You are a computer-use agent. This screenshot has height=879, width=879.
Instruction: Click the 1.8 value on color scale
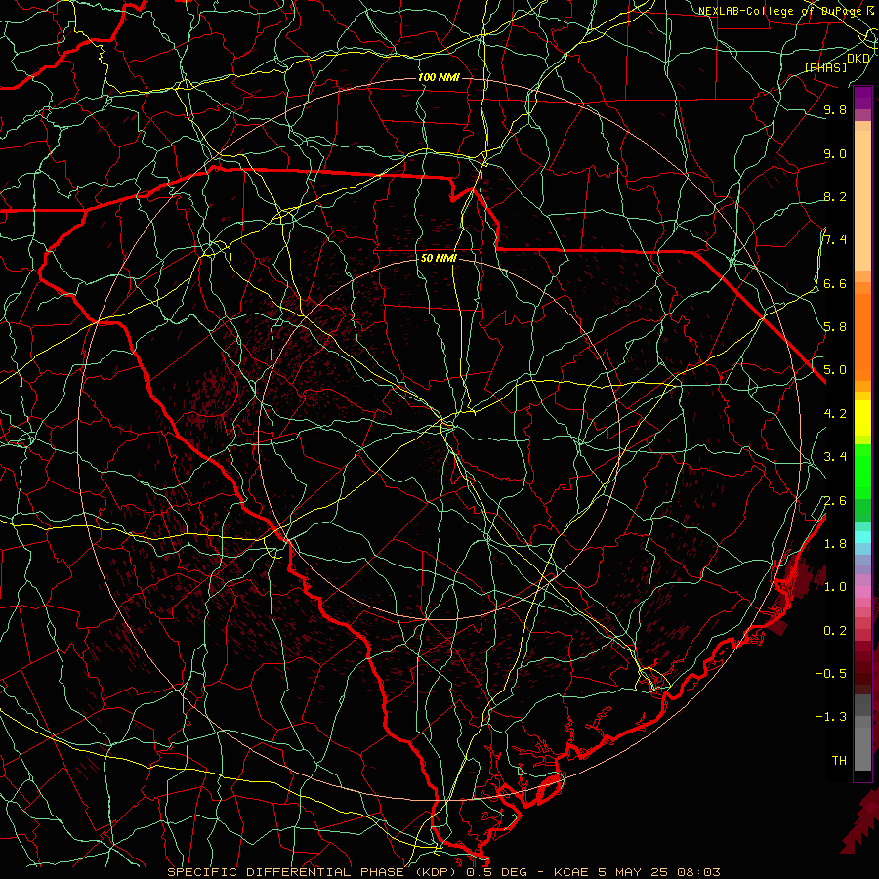(x=835, y=544)
